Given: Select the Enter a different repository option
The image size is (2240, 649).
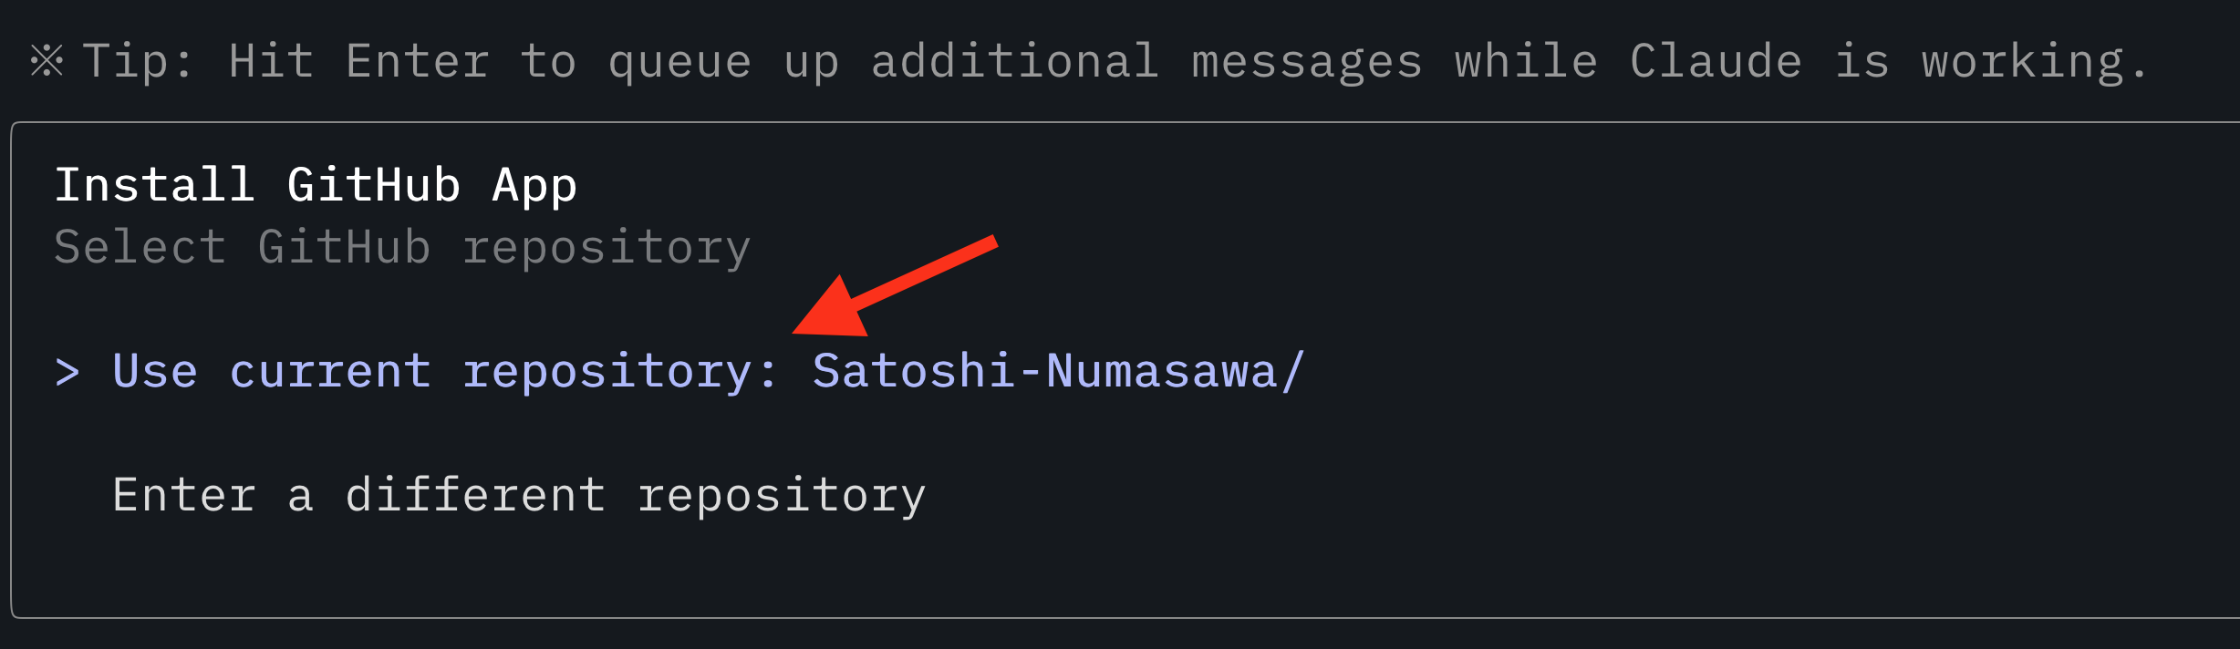Looking at the screenshot, I should coord(518,493).
